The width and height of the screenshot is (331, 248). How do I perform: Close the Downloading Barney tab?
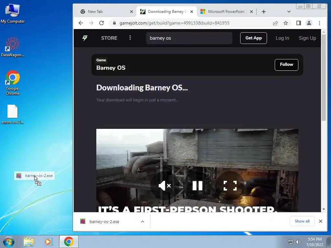click(192, 12)
